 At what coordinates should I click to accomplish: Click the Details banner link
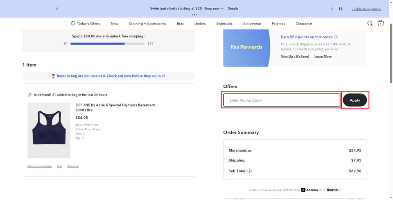(233, 9)
